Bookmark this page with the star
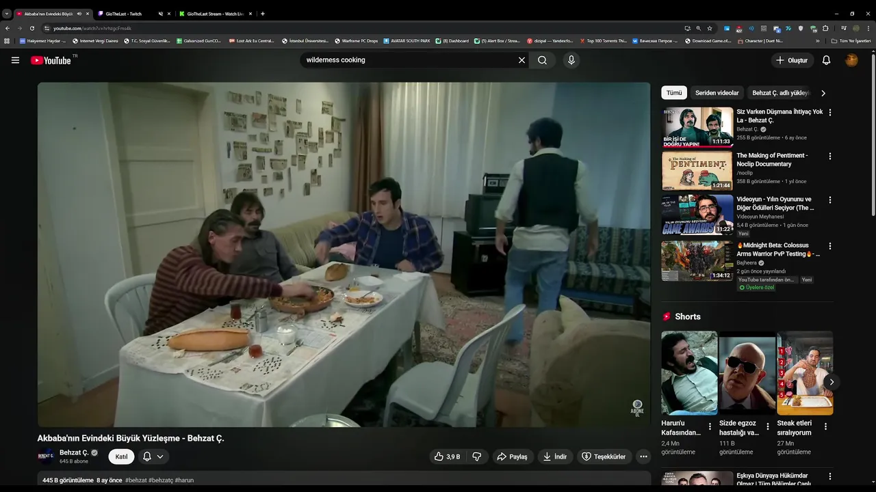Screen dimensions: 876x492 pyautogui.click(x=710, y=28)
